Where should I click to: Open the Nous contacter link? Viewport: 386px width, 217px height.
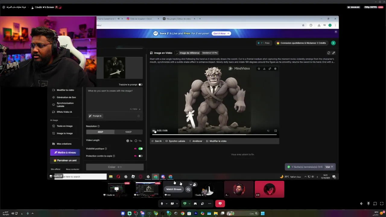click(73, 169)
